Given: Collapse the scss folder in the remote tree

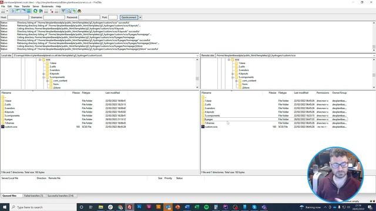Looking at the screenshot, I should coord(229,60).
